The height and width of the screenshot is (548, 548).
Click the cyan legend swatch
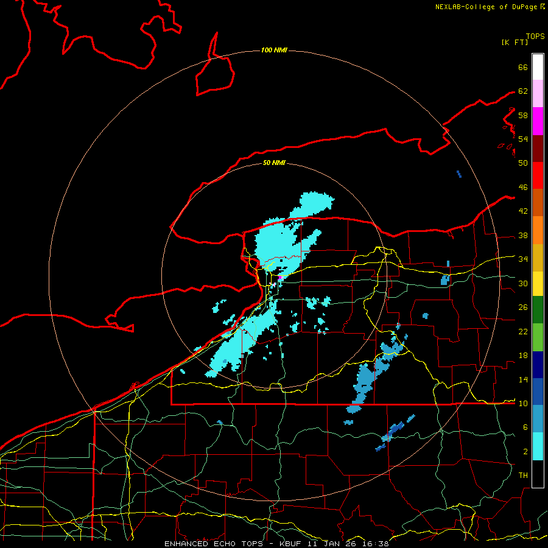[x=538, y=446]
